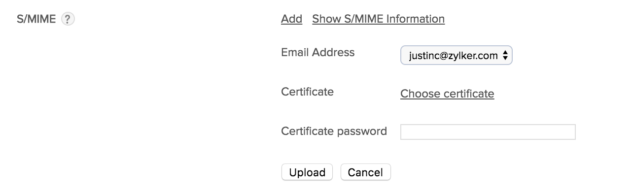Click the S/MIME section label

[x=36, y=19]
